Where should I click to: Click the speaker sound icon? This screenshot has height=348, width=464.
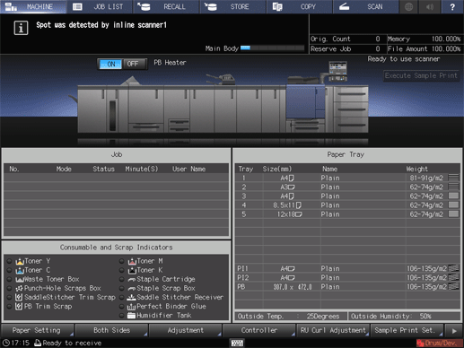pyautogui.click(x=430, y=6)
